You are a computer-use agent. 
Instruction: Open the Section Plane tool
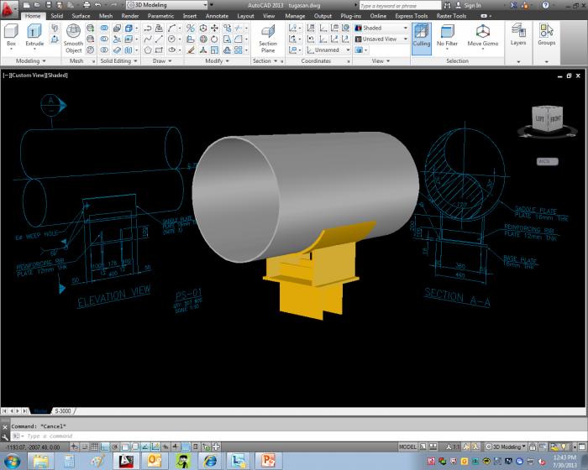(268, 39)
